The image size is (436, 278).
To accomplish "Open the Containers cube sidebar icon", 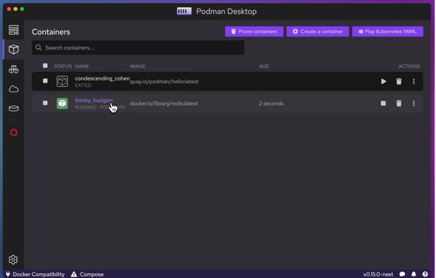I will [13, 49].
